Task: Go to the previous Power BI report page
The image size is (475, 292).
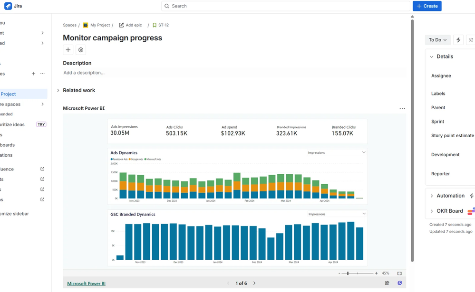Action: 228,283
